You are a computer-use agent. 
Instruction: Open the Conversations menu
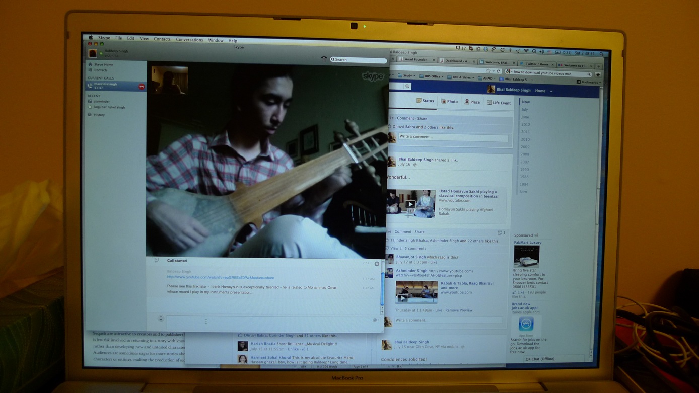tap(189, 40)
